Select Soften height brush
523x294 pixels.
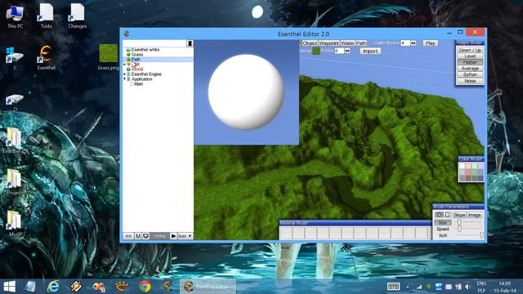pos(470,74)
